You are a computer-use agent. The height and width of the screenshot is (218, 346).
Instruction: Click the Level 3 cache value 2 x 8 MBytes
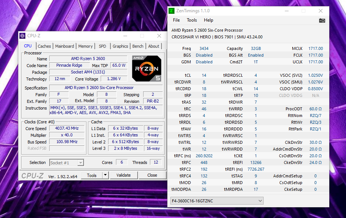(125, 148)
